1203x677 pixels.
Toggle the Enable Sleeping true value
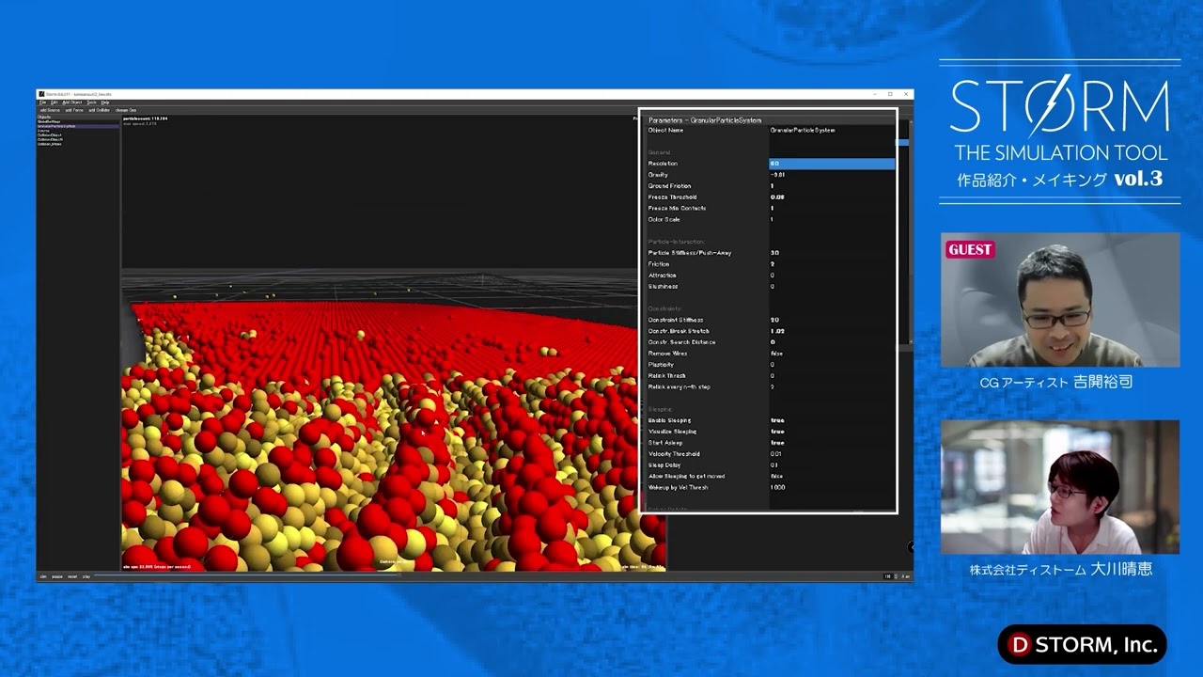click(831, 420)
